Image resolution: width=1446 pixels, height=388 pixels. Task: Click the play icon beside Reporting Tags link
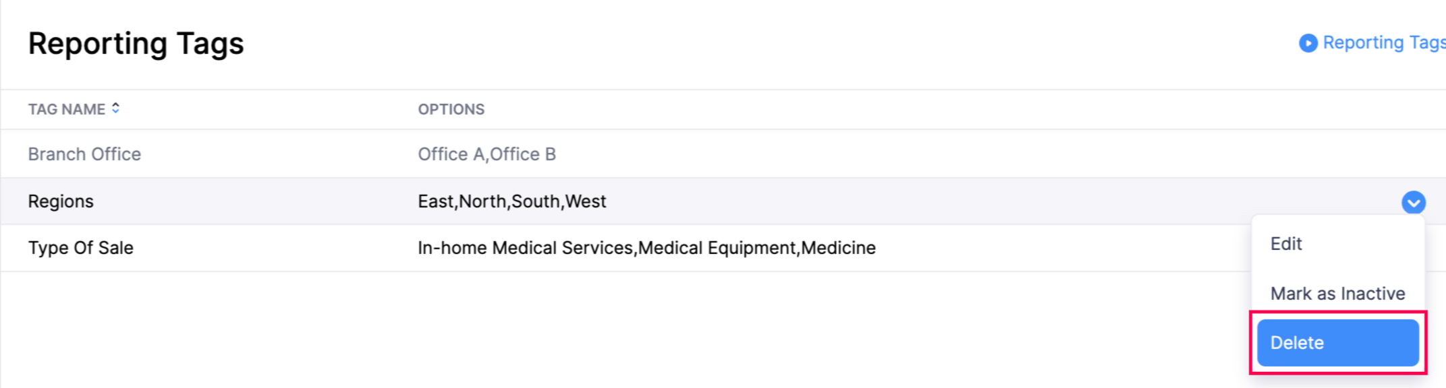1308,43
